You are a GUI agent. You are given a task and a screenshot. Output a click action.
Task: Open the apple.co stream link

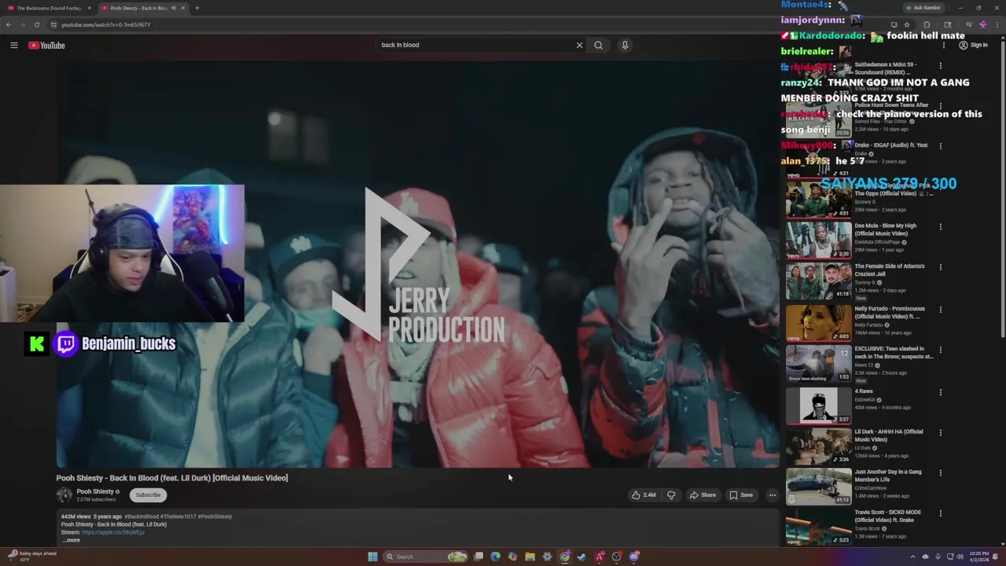click(x=113, y=532)
